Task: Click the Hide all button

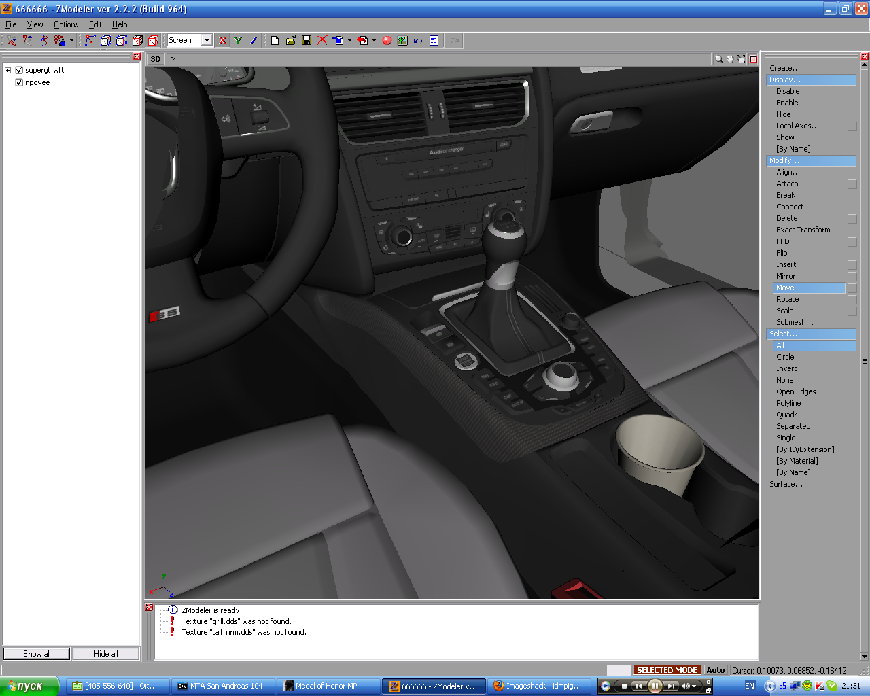Action: 105,654
